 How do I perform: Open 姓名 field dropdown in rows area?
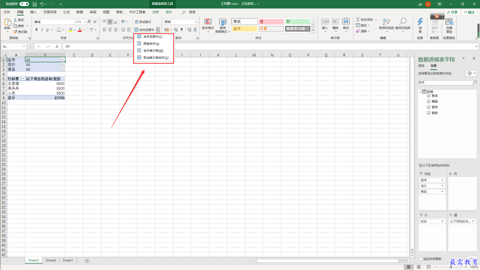(x=442, y=221)
